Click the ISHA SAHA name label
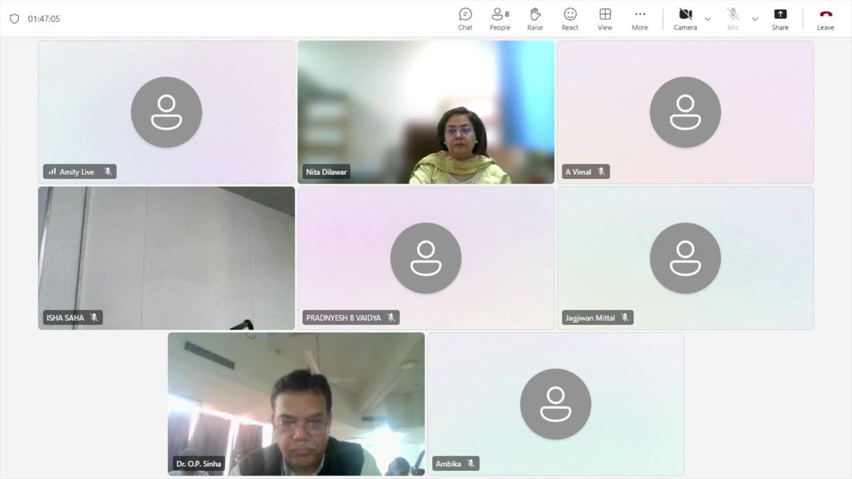 click(65, 318)
